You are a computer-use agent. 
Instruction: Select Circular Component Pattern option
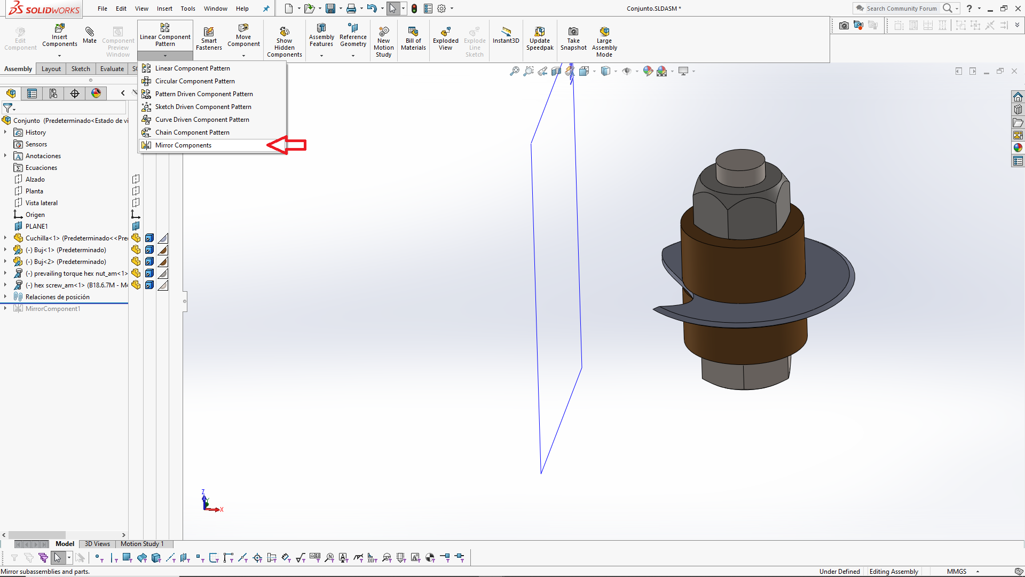[195, 81]
